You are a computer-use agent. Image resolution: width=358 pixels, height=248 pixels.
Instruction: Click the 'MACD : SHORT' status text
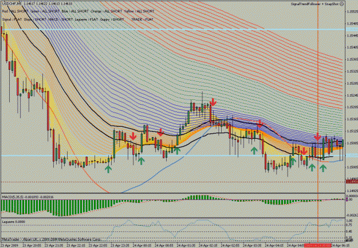pos(60,19)
